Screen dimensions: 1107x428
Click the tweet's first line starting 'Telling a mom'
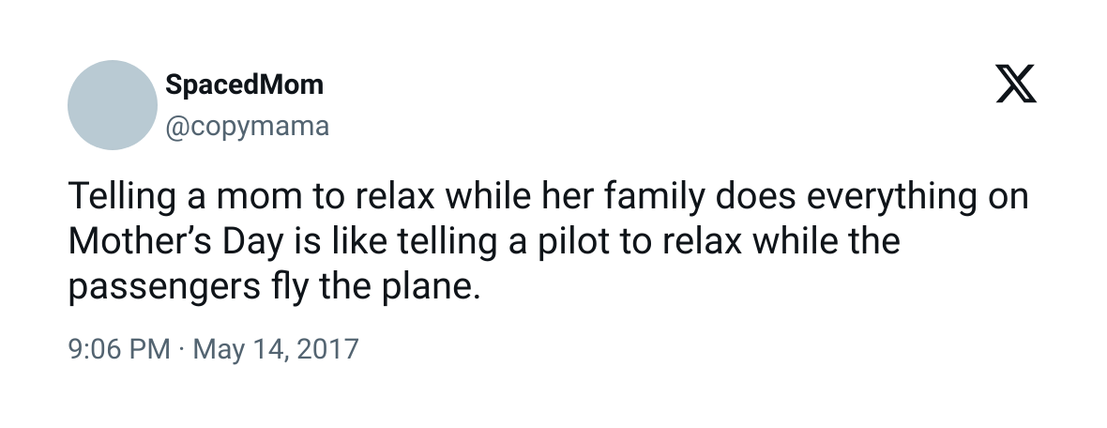coord(549,195)
